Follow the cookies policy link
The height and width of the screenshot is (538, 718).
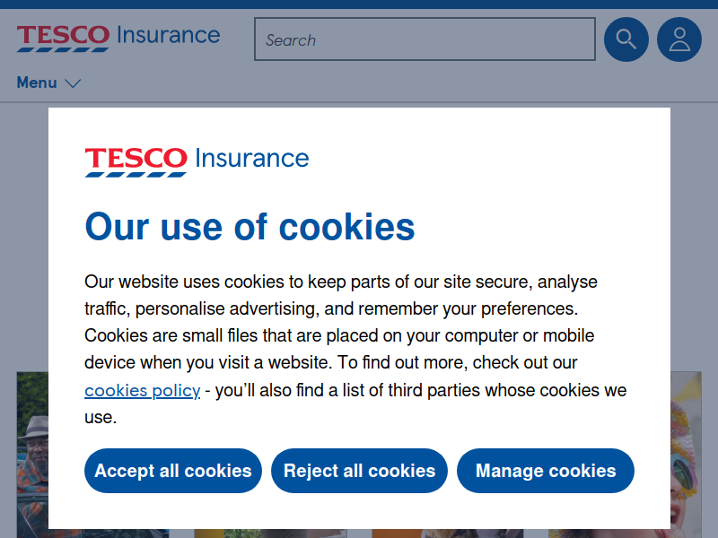143,391
